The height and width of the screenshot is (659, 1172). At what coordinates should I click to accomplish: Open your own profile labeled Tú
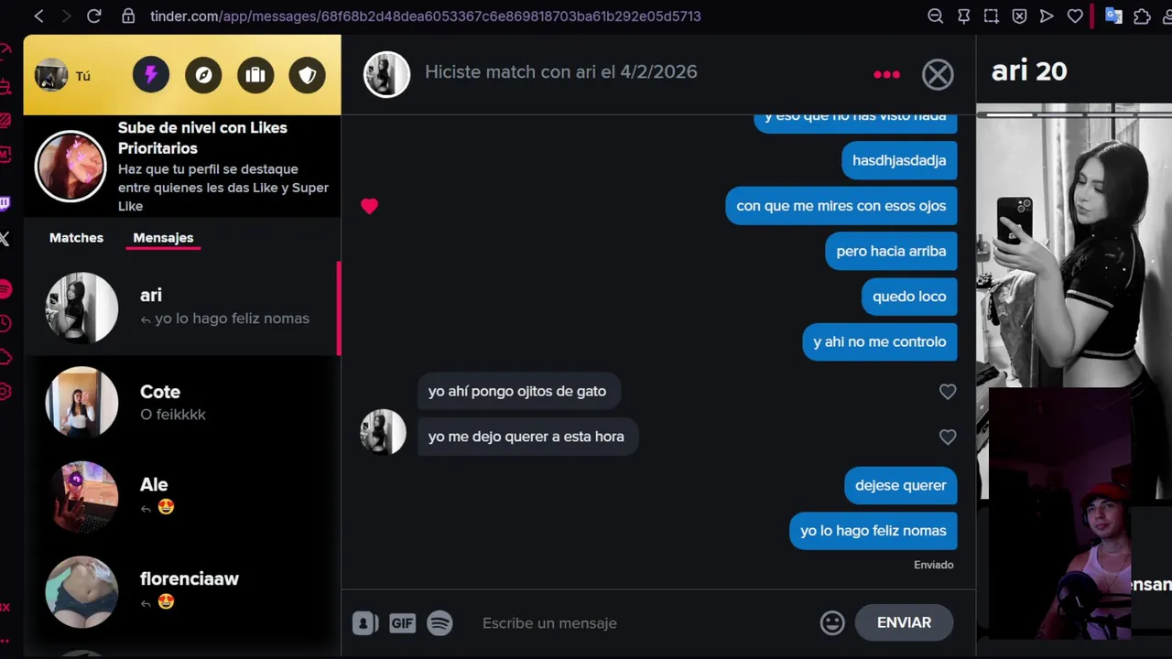tap(62, 75)
